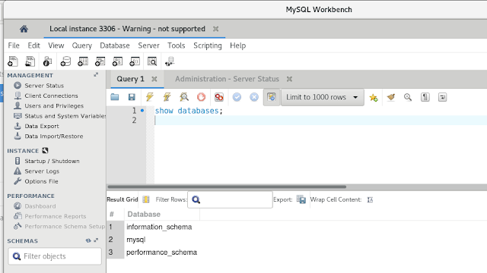Commit the current transaction
Image resolution: width=487 pixels, height=273 pixels.
pyautogui.click(x=237, y=97)
